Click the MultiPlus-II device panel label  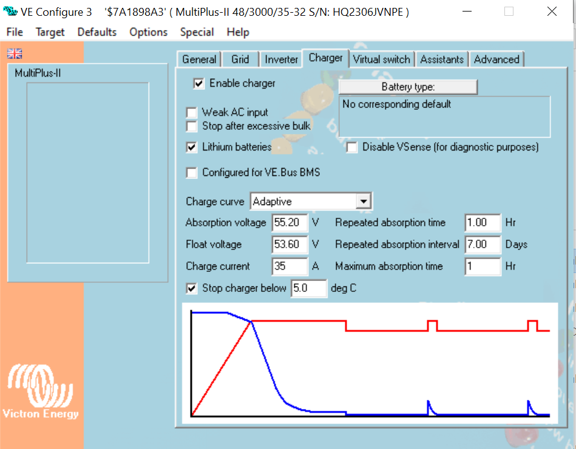tap(38, 73)
